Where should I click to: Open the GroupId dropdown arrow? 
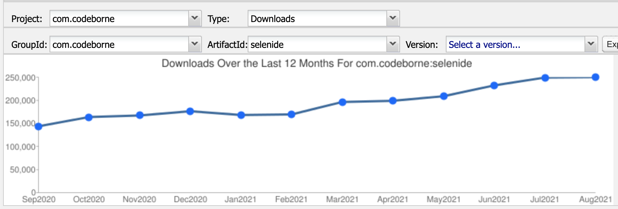pyautogui.click(x=195, y=44)
